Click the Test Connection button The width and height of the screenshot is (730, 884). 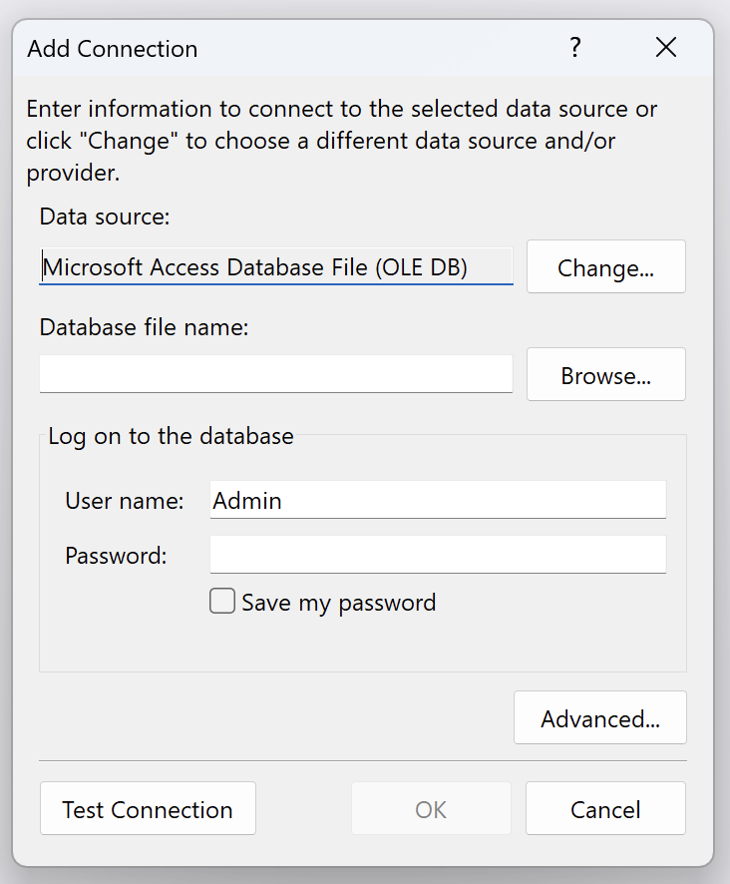(148, 808)
